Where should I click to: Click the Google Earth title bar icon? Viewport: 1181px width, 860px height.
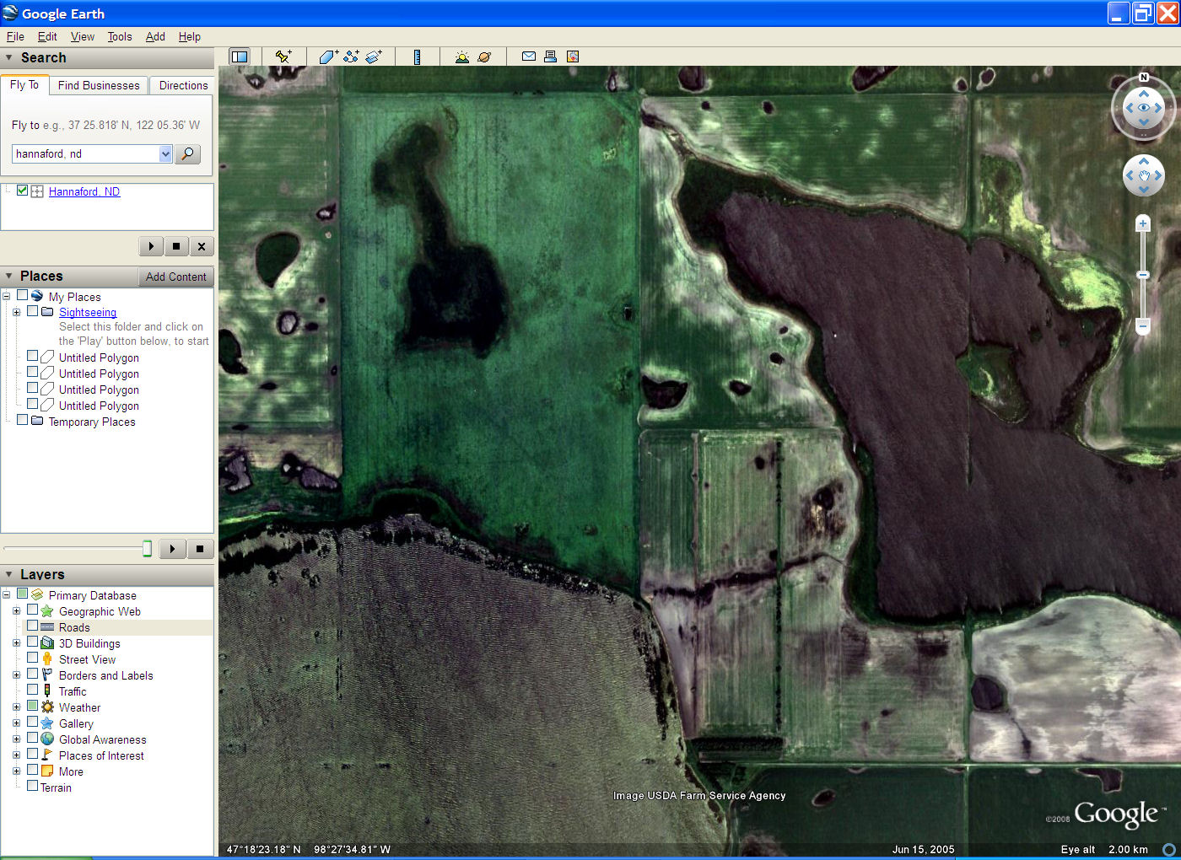click(x=10, y=13)
